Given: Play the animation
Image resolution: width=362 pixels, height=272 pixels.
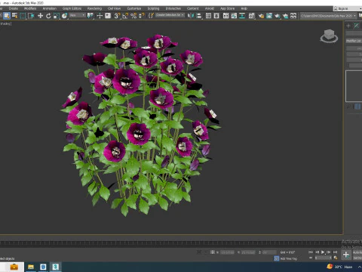Looking at the screenshot, I should click(x=323, y=252).
